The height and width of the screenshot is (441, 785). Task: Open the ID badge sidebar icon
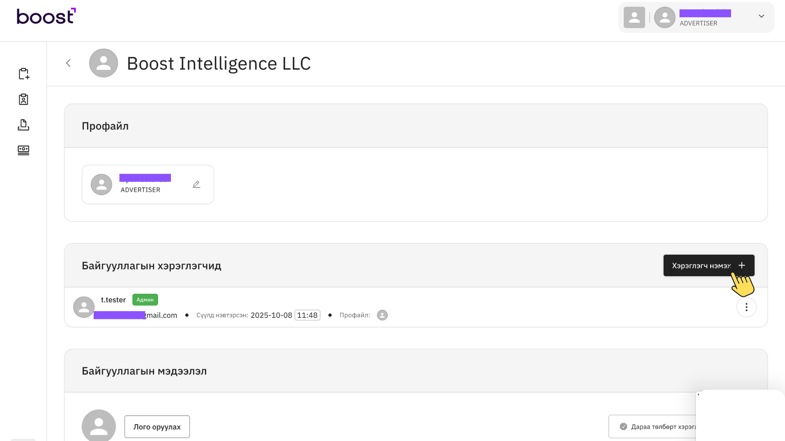[24, 99]
